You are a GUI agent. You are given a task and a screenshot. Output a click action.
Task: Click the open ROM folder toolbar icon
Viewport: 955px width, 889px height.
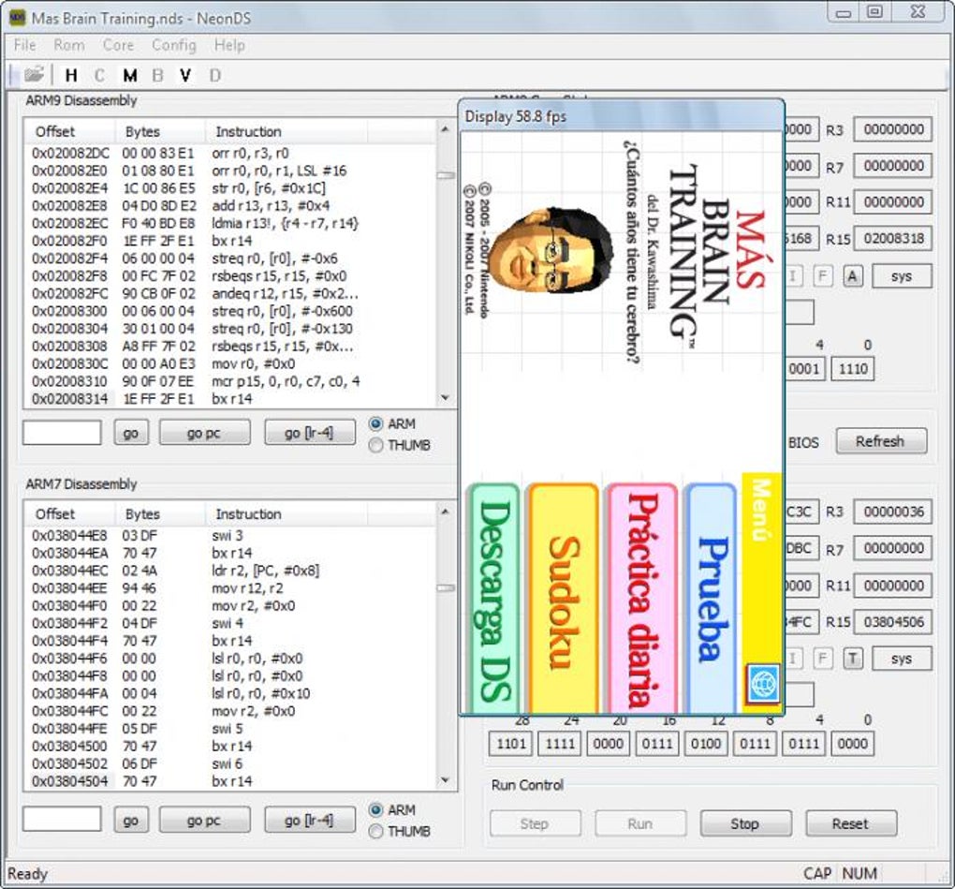[34, 75]
